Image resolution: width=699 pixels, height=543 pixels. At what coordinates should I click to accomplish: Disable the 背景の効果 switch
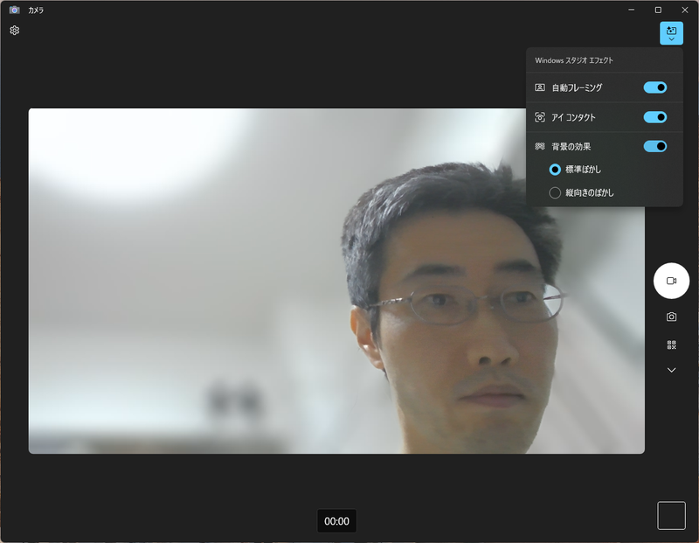pos(654,146)
